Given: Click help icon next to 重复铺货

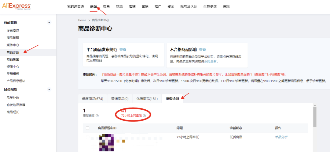Looking at the screenshot, I should point(97,116).
